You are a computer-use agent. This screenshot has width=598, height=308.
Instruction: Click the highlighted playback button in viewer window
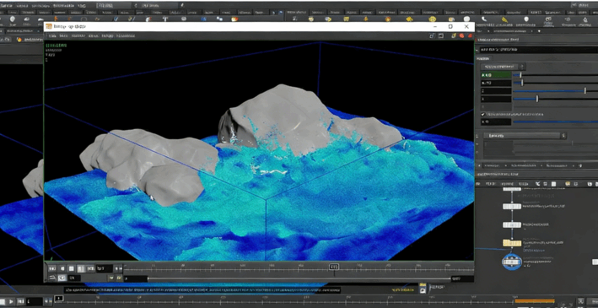81,268
